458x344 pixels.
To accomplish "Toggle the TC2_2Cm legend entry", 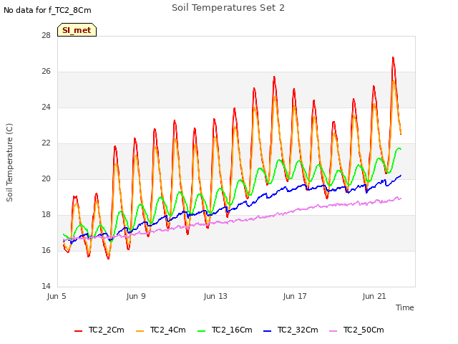I will point(99,330).
